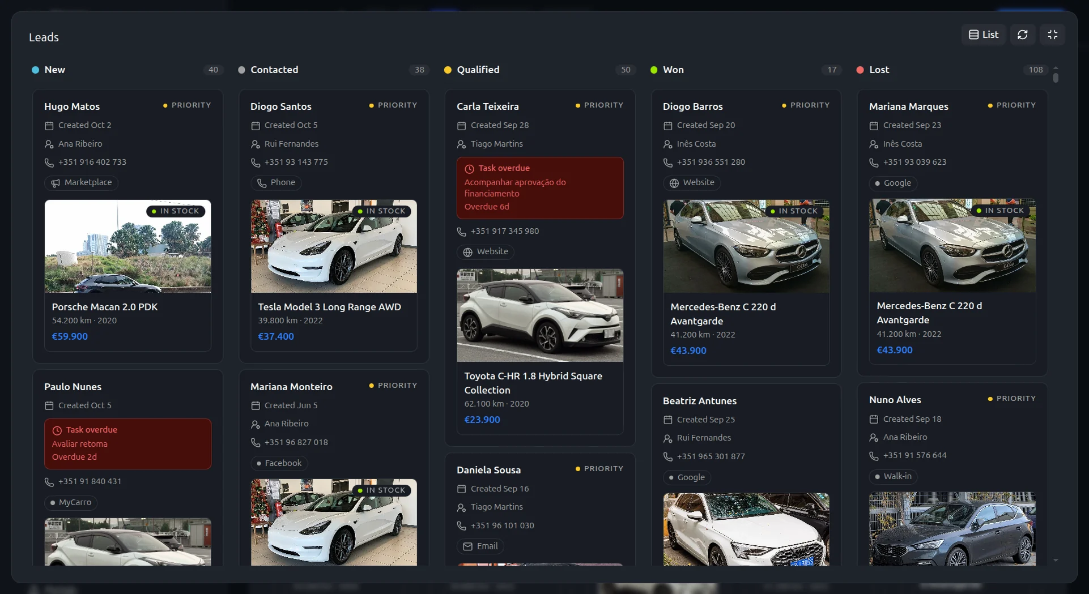Click the phone icon on Hugo Matos card
This screenshot has height=594, width=1089.
[x=49, y=163]
